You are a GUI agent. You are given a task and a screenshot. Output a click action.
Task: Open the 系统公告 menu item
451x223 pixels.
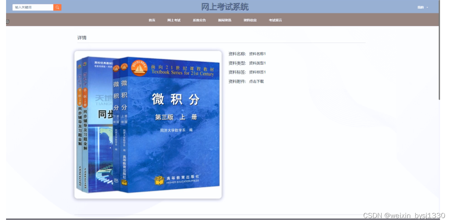point(199,20)
